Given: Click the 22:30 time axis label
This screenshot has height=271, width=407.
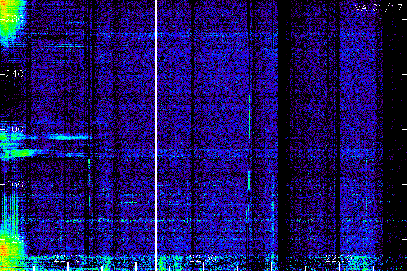Looking at the screenshot, I should (203, 258).
